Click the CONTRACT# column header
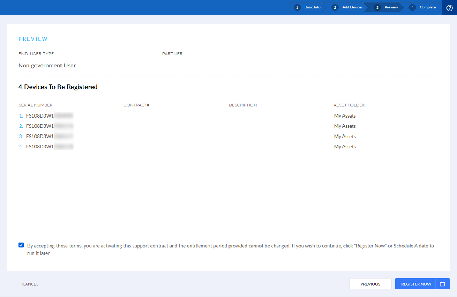Image resolution: width=457 pixels, height=297 pixels. click(136, 105)
